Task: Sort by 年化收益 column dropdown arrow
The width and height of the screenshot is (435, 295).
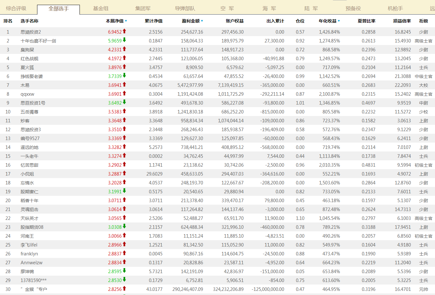Action: 339,21
